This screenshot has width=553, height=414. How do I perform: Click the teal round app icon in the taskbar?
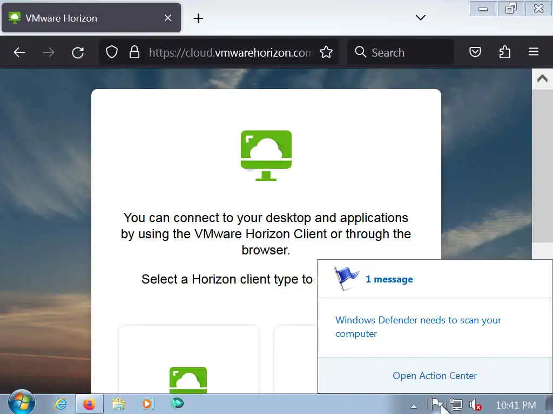[x=177, y=403]
